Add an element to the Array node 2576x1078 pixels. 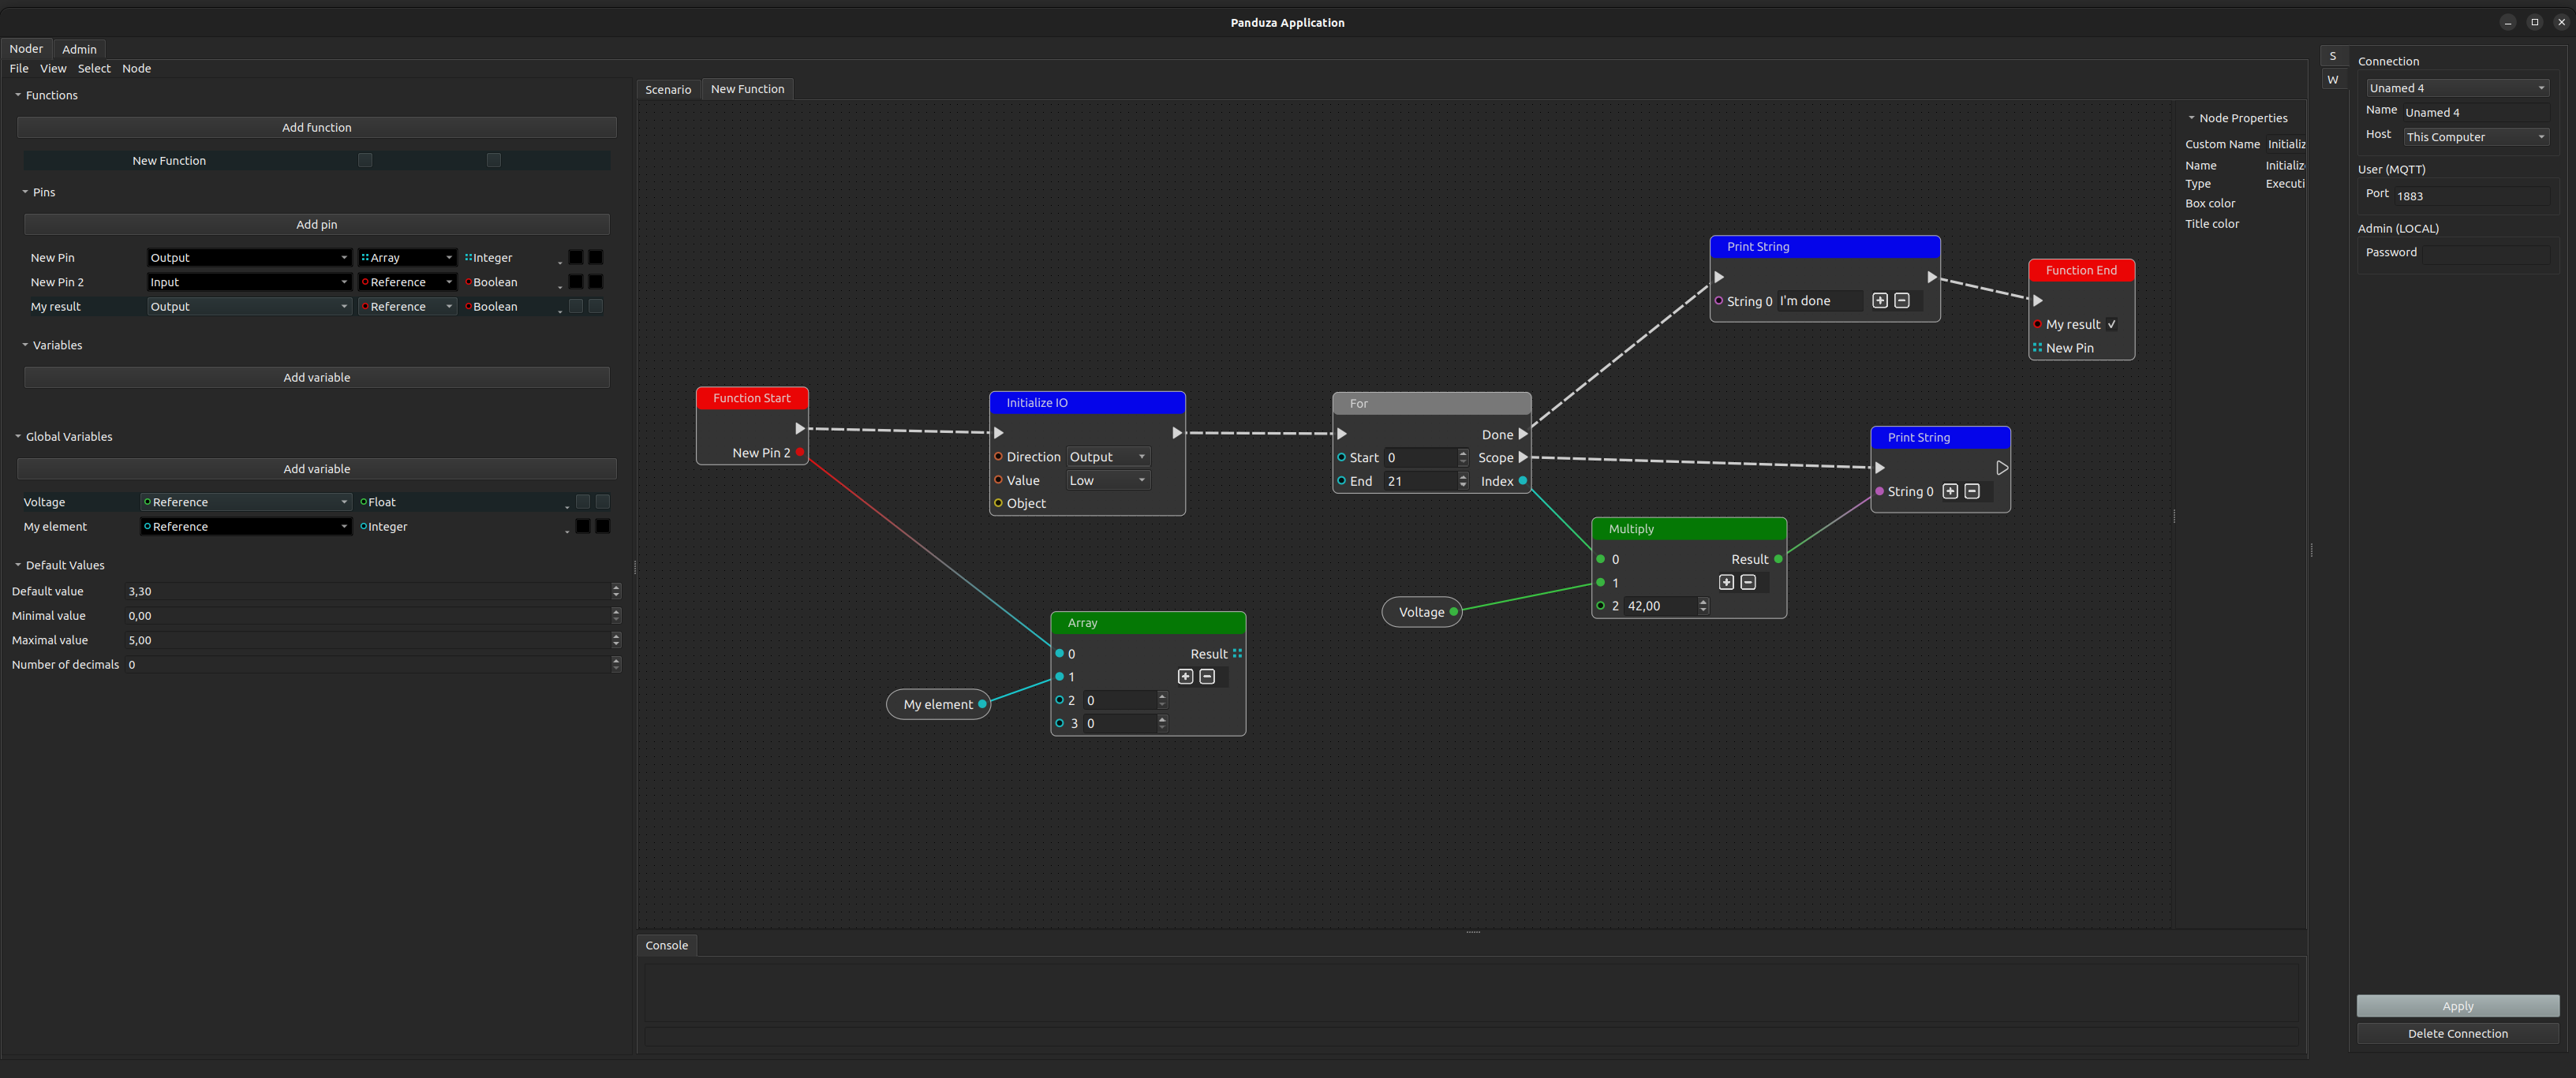[x=1186, y=677]
